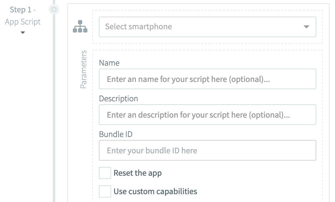Image resolution: width=335 pixels, height=202 pixels.
Task: Open the Select smartphone dropdown
Action: pos(207,27)
